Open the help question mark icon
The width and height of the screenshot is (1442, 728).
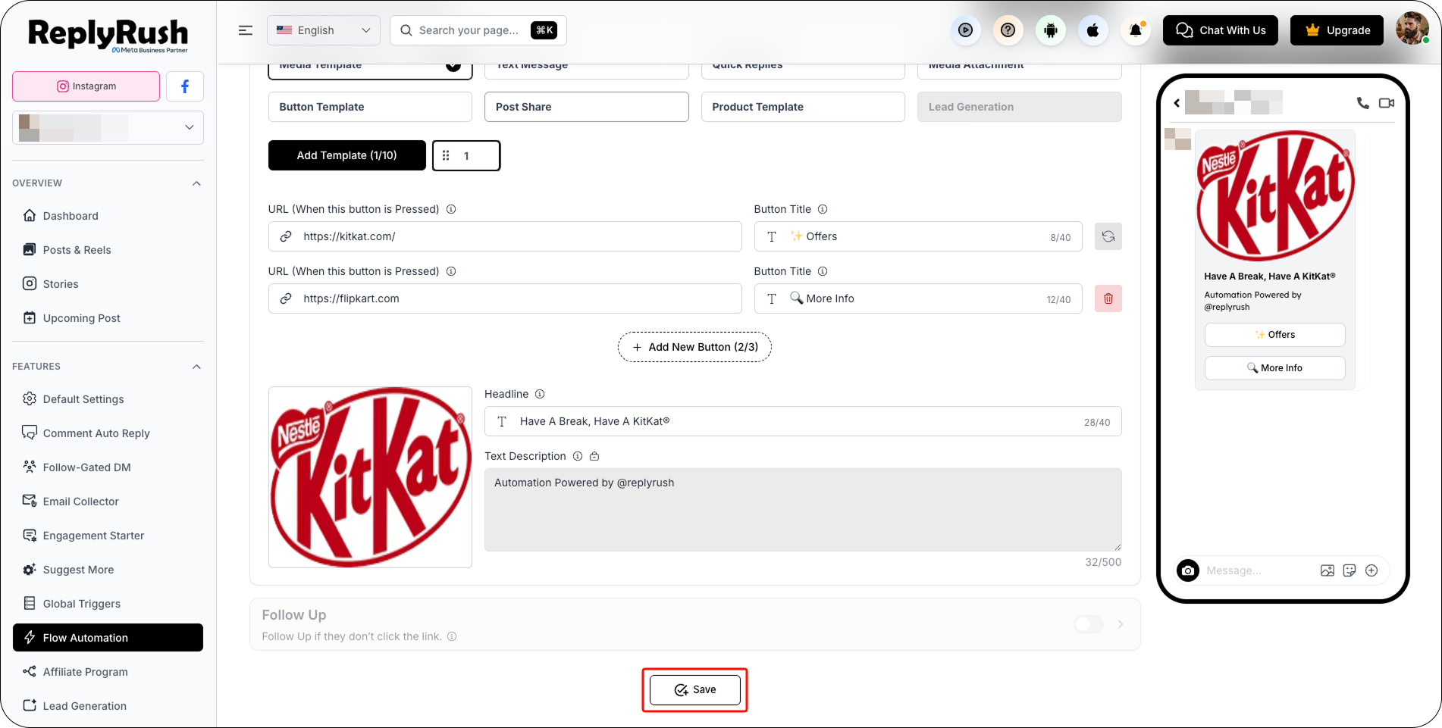[x=1008, y=30]
